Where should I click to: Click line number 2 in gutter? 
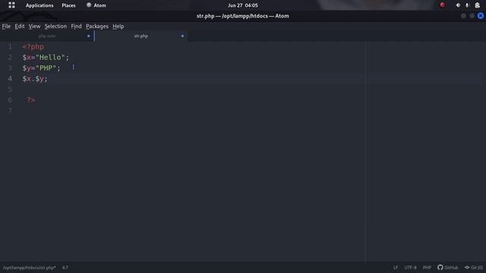click(10, 58)
